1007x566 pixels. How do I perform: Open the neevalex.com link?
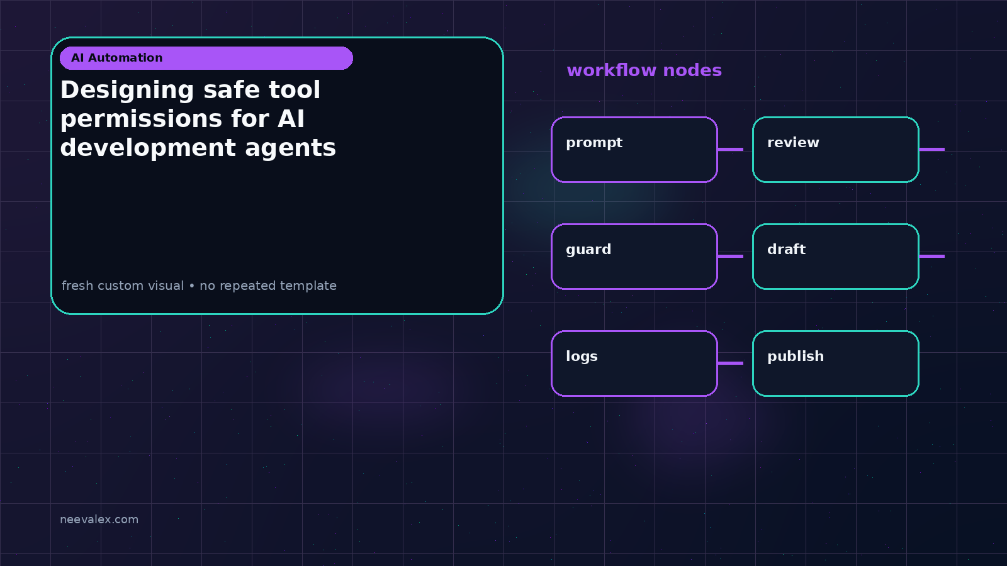click(99, 519)
